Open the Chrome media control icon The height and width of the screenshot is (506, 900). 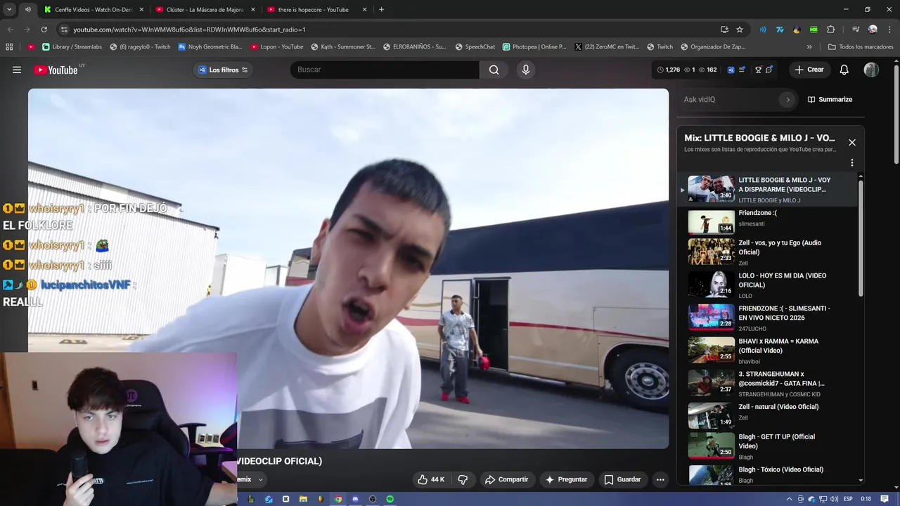coord(856,30)
